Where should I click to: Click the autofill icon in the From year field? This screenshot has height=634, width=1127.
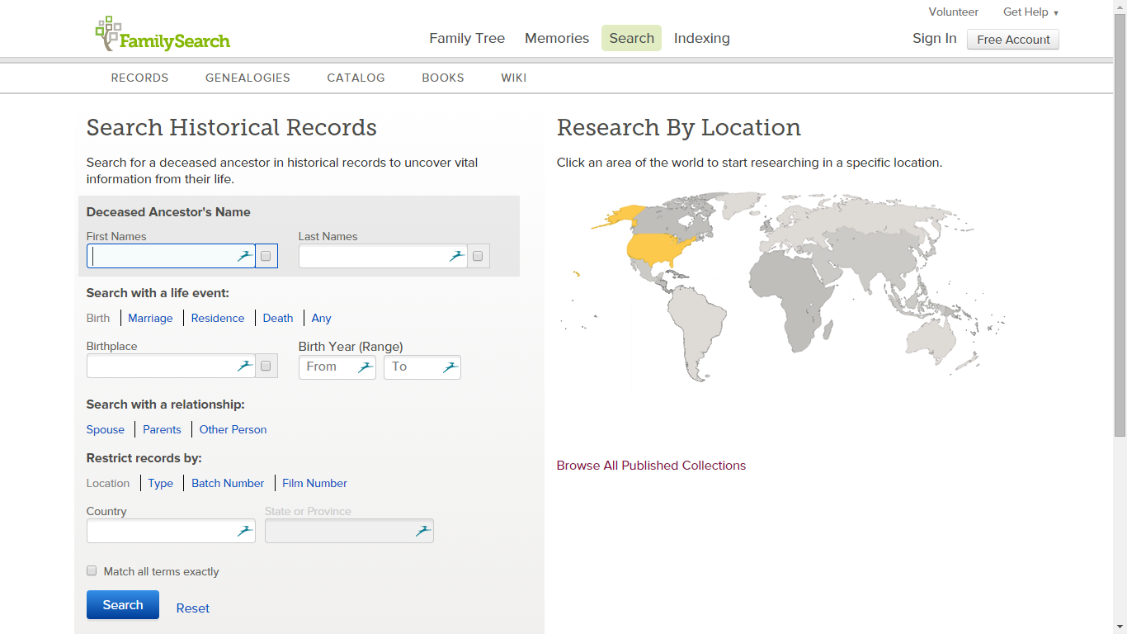[x=365, y=367]
